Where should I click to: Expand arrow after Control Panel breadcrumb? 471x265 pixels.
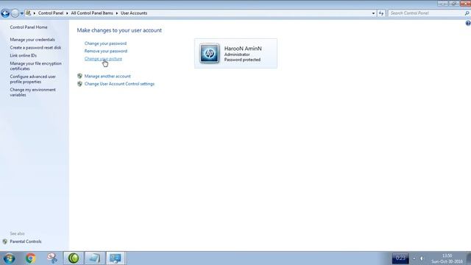click(x=67, y=13)
